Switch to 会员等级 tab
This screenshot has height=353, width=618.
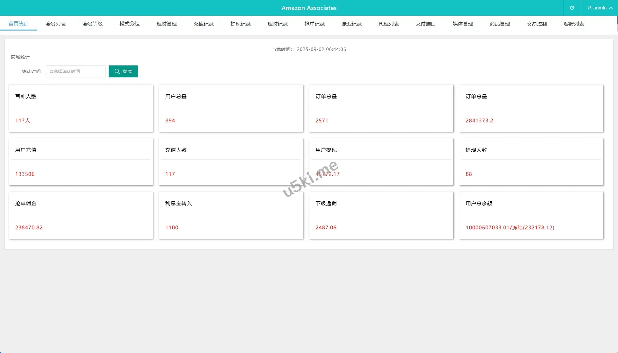(93, 24)
